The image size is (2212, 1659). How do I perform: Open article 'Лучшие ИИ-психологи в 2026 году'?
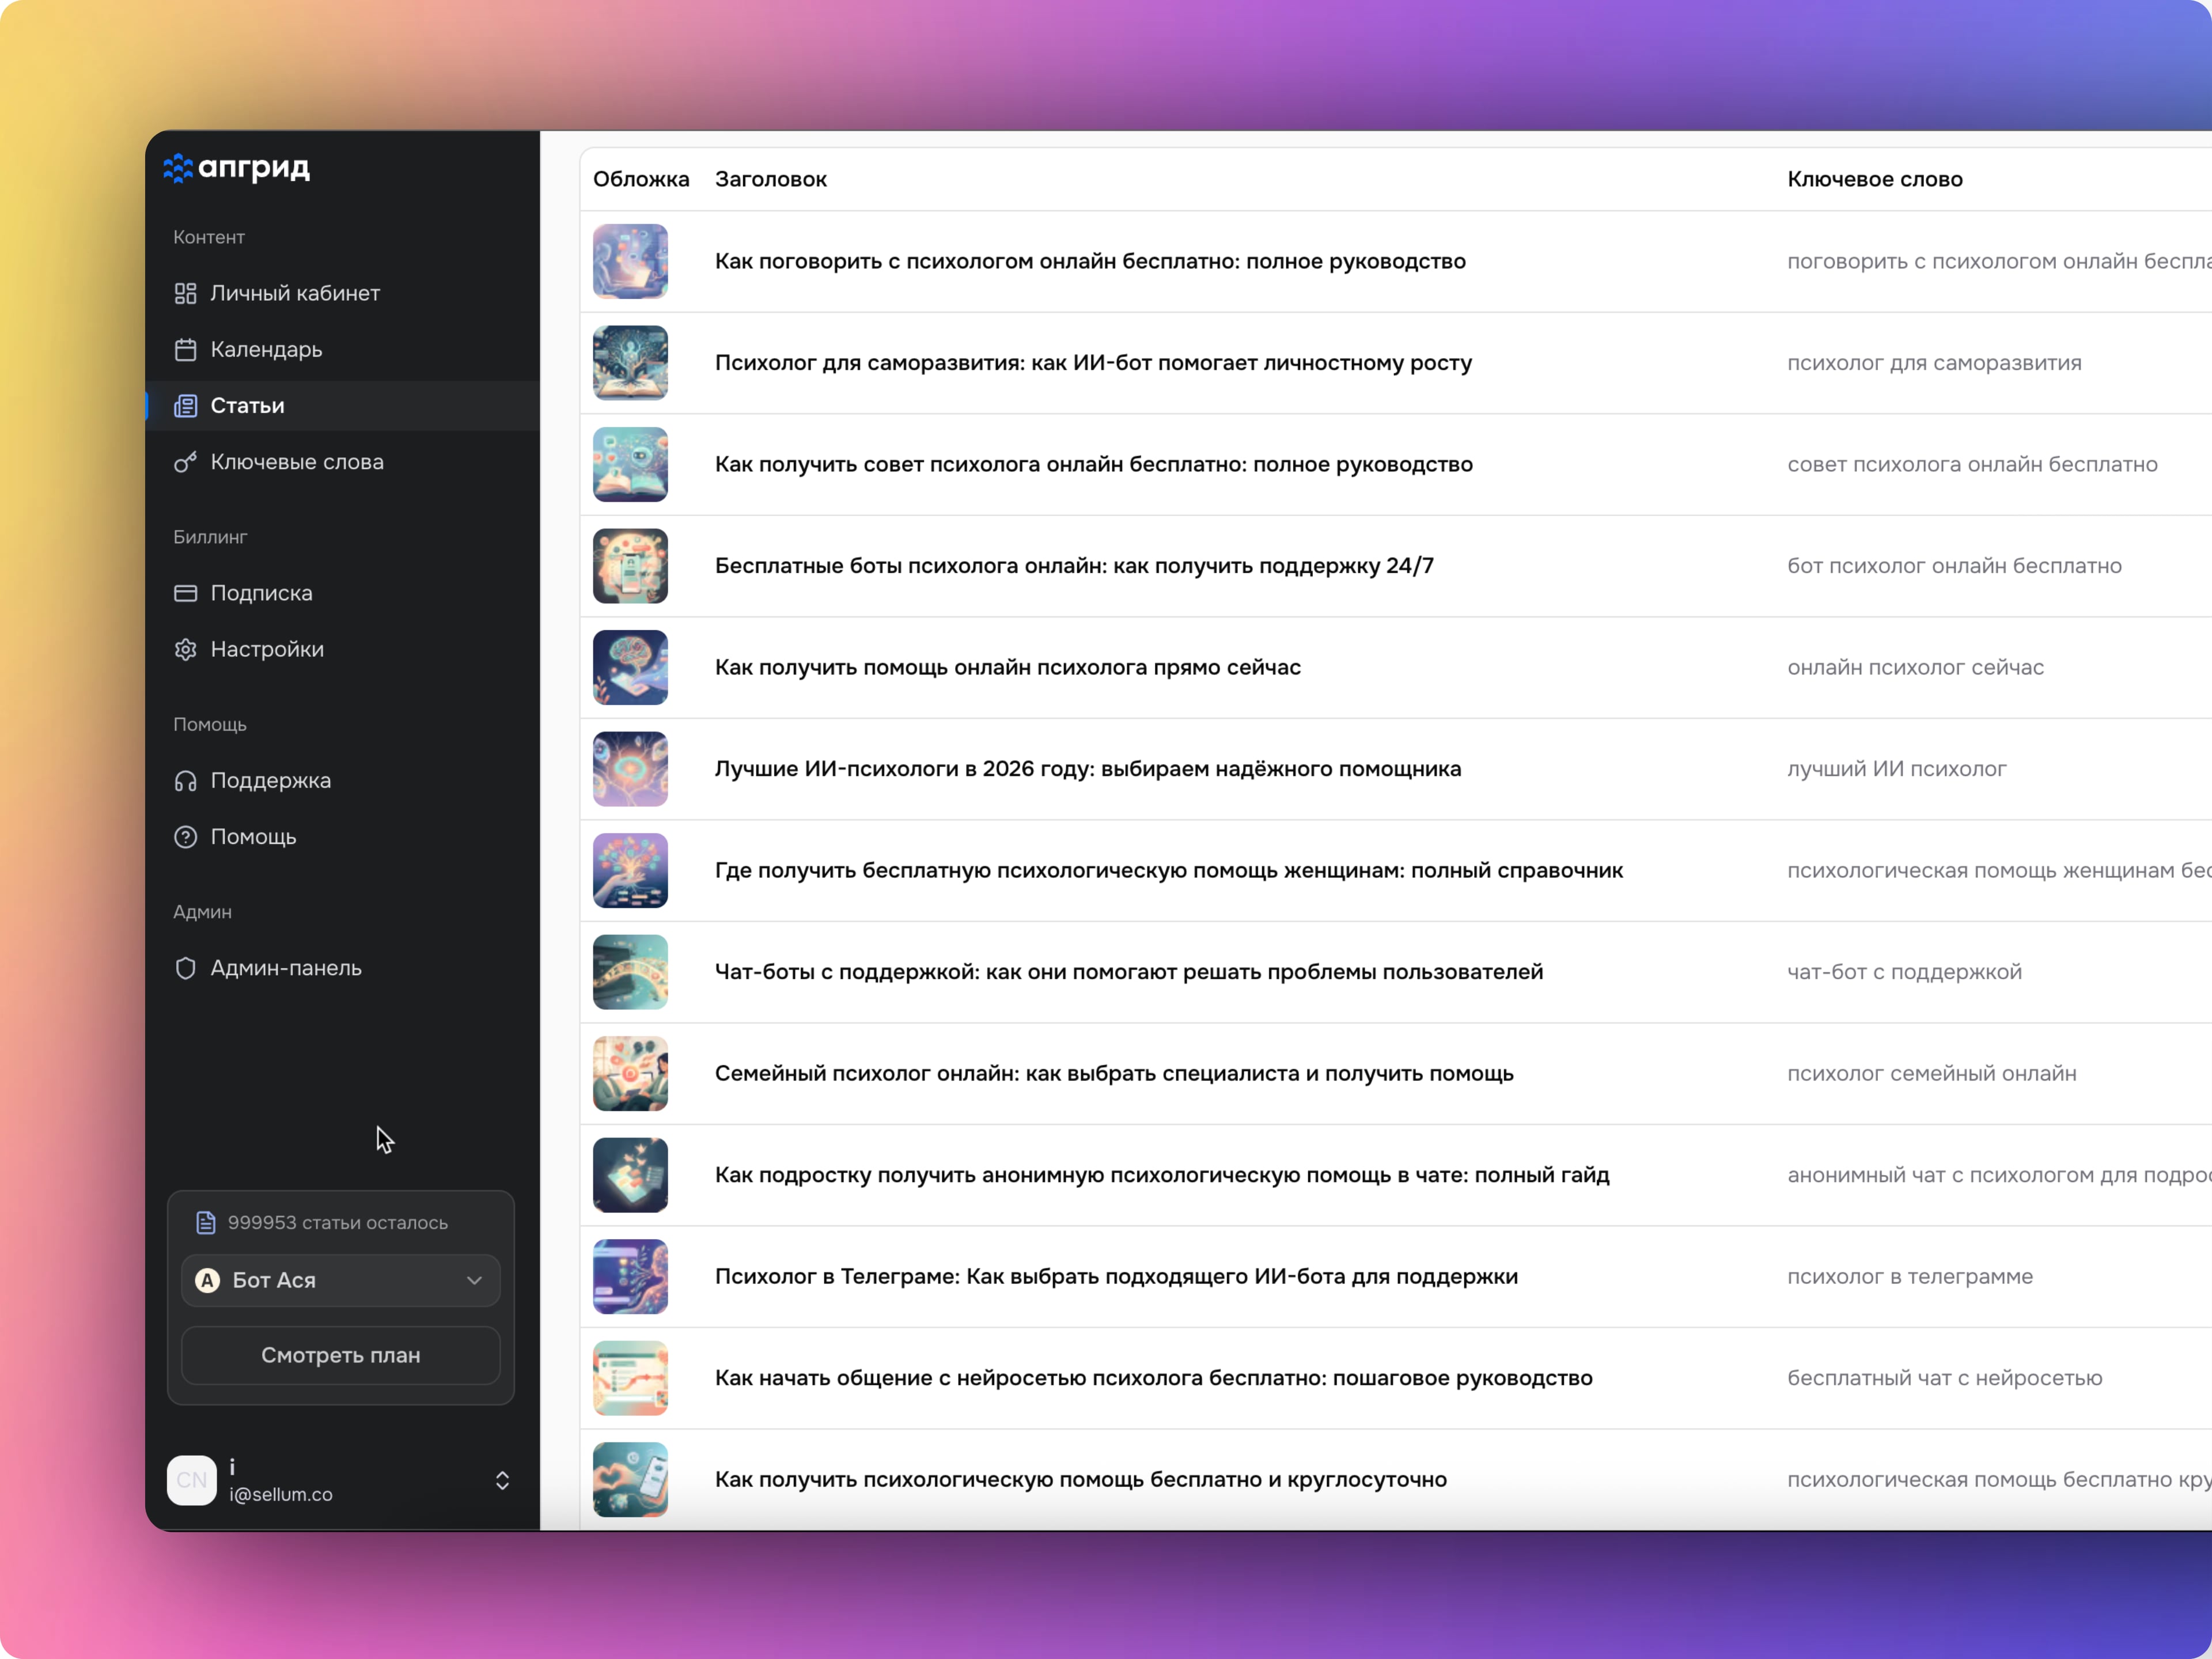(1088, 769)
